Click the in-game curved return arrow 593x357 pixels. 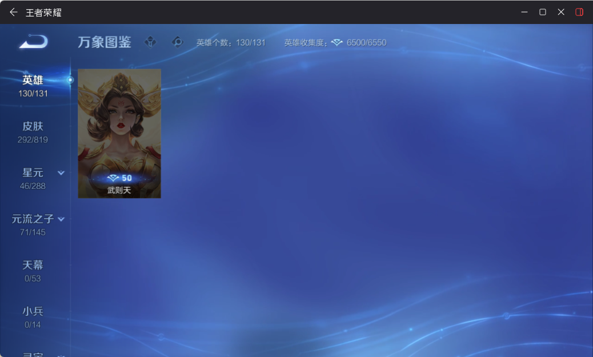tap(34, 41)
